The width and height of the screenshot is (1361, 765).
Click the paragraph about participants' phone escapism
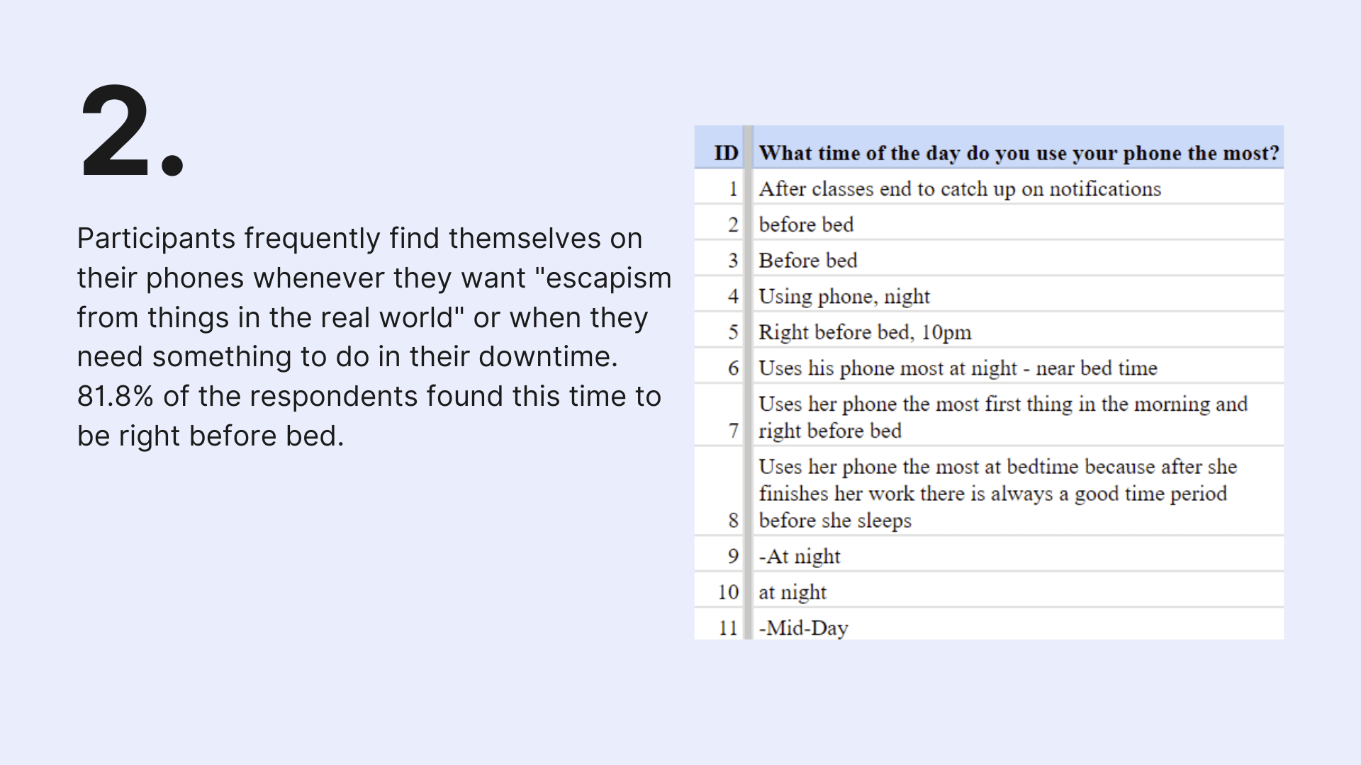[374, 337]
